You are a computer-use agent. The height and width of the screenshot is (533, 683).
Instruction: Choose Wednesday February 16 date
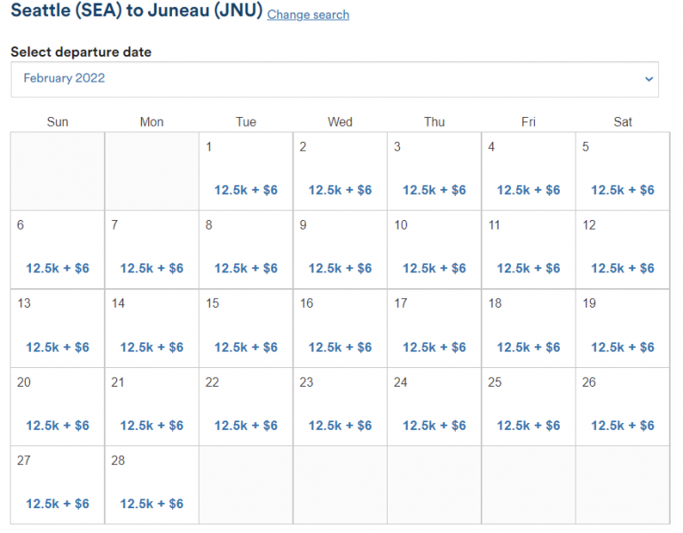tap(340, 328)
